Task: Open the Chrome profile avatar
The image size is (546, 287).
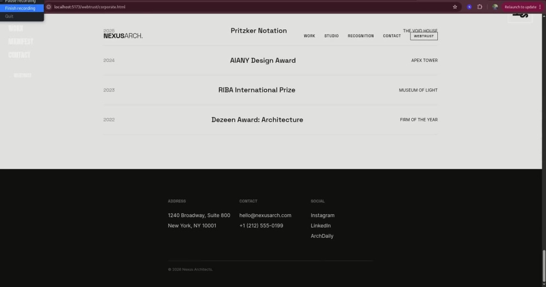Action: (x=495, y=7)
